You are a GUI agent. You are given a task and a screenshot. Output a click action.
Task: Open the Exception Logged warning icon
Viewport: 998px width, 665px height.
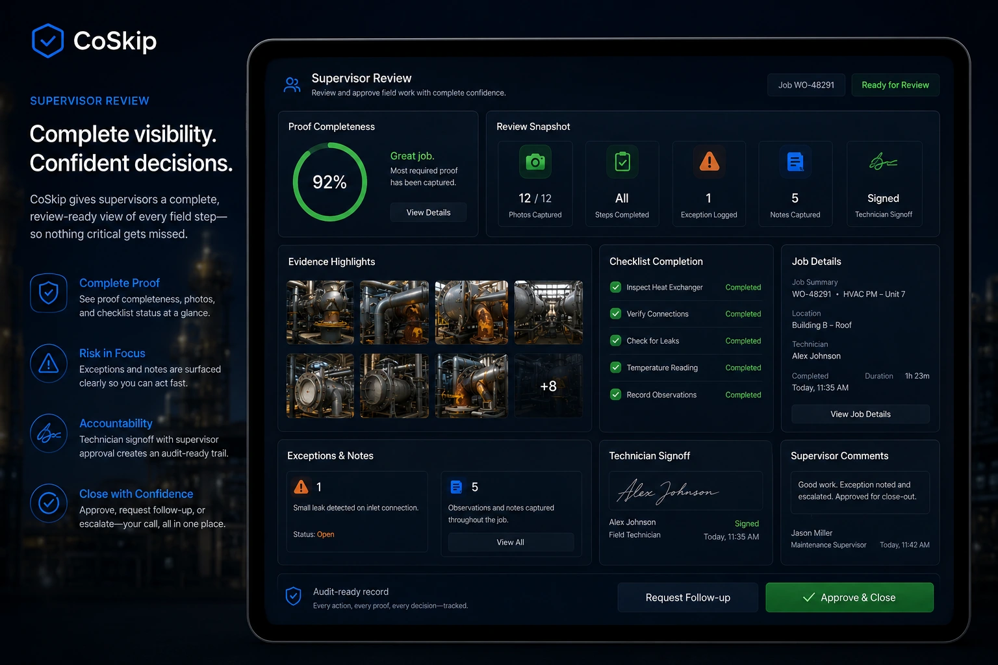[x=709, y=161]
